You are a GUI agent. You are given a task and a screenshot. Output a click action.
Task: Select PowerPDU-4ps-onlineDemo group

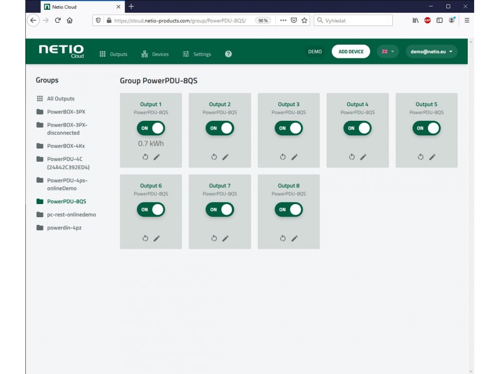pyautogui.click(x=62, y=185)
